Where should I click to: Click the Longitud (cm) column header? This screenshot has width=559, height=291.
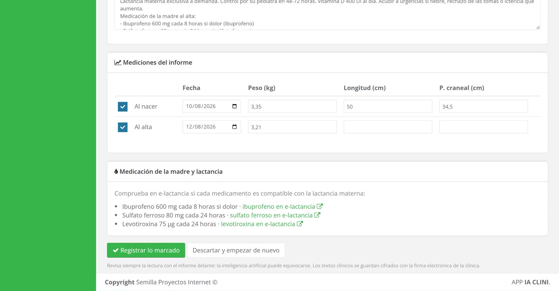point(365,88)
